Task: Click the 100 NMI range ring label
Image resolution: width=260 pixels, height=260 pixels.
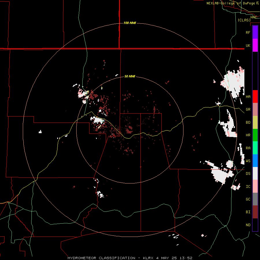Action: click(x=130, y=23)
